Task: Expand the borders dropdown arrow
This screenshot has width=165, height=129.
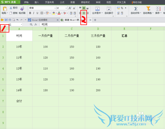Action: (x=45, y=13)
